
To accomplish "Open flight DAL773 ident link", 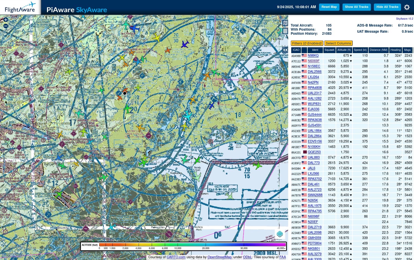I will [x=313, y=163].
